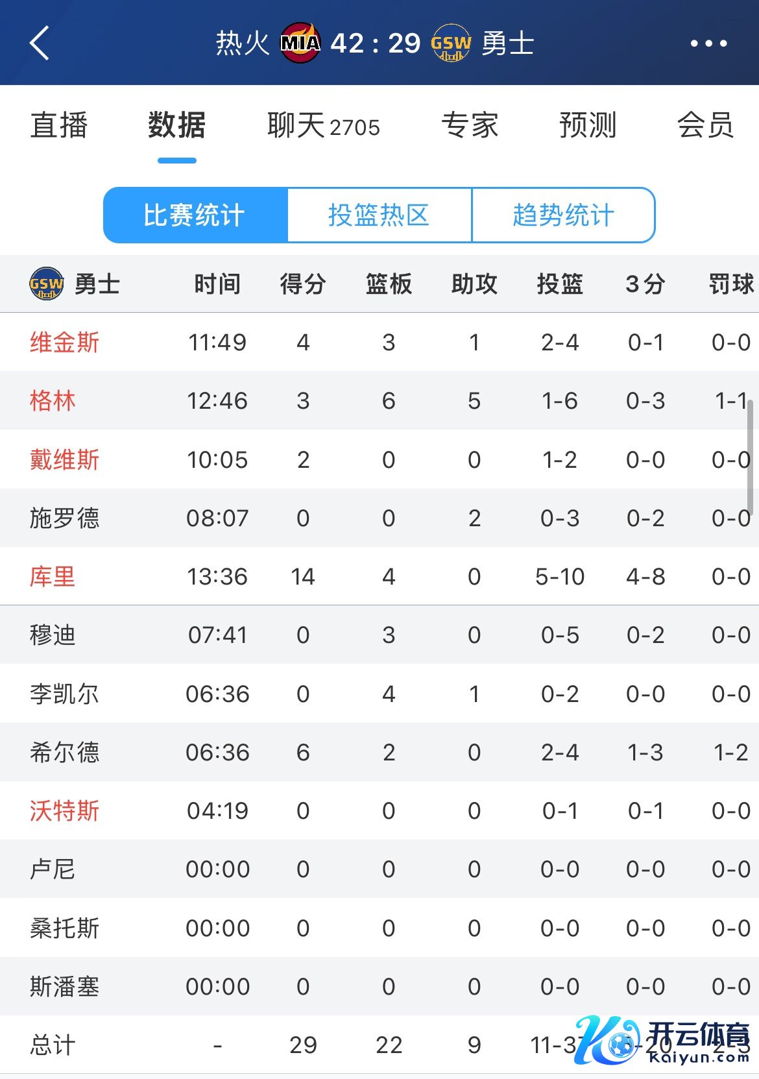The image size is (759, 1079).
Task: Open the 预测 tab
Action: [588, 125]
